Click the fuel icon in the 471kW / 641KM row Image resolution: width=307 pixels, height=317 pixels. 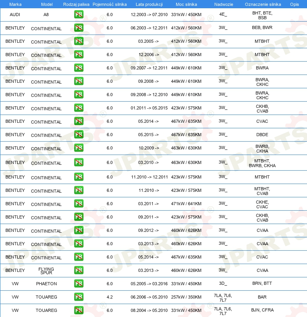tap(79, 204)
